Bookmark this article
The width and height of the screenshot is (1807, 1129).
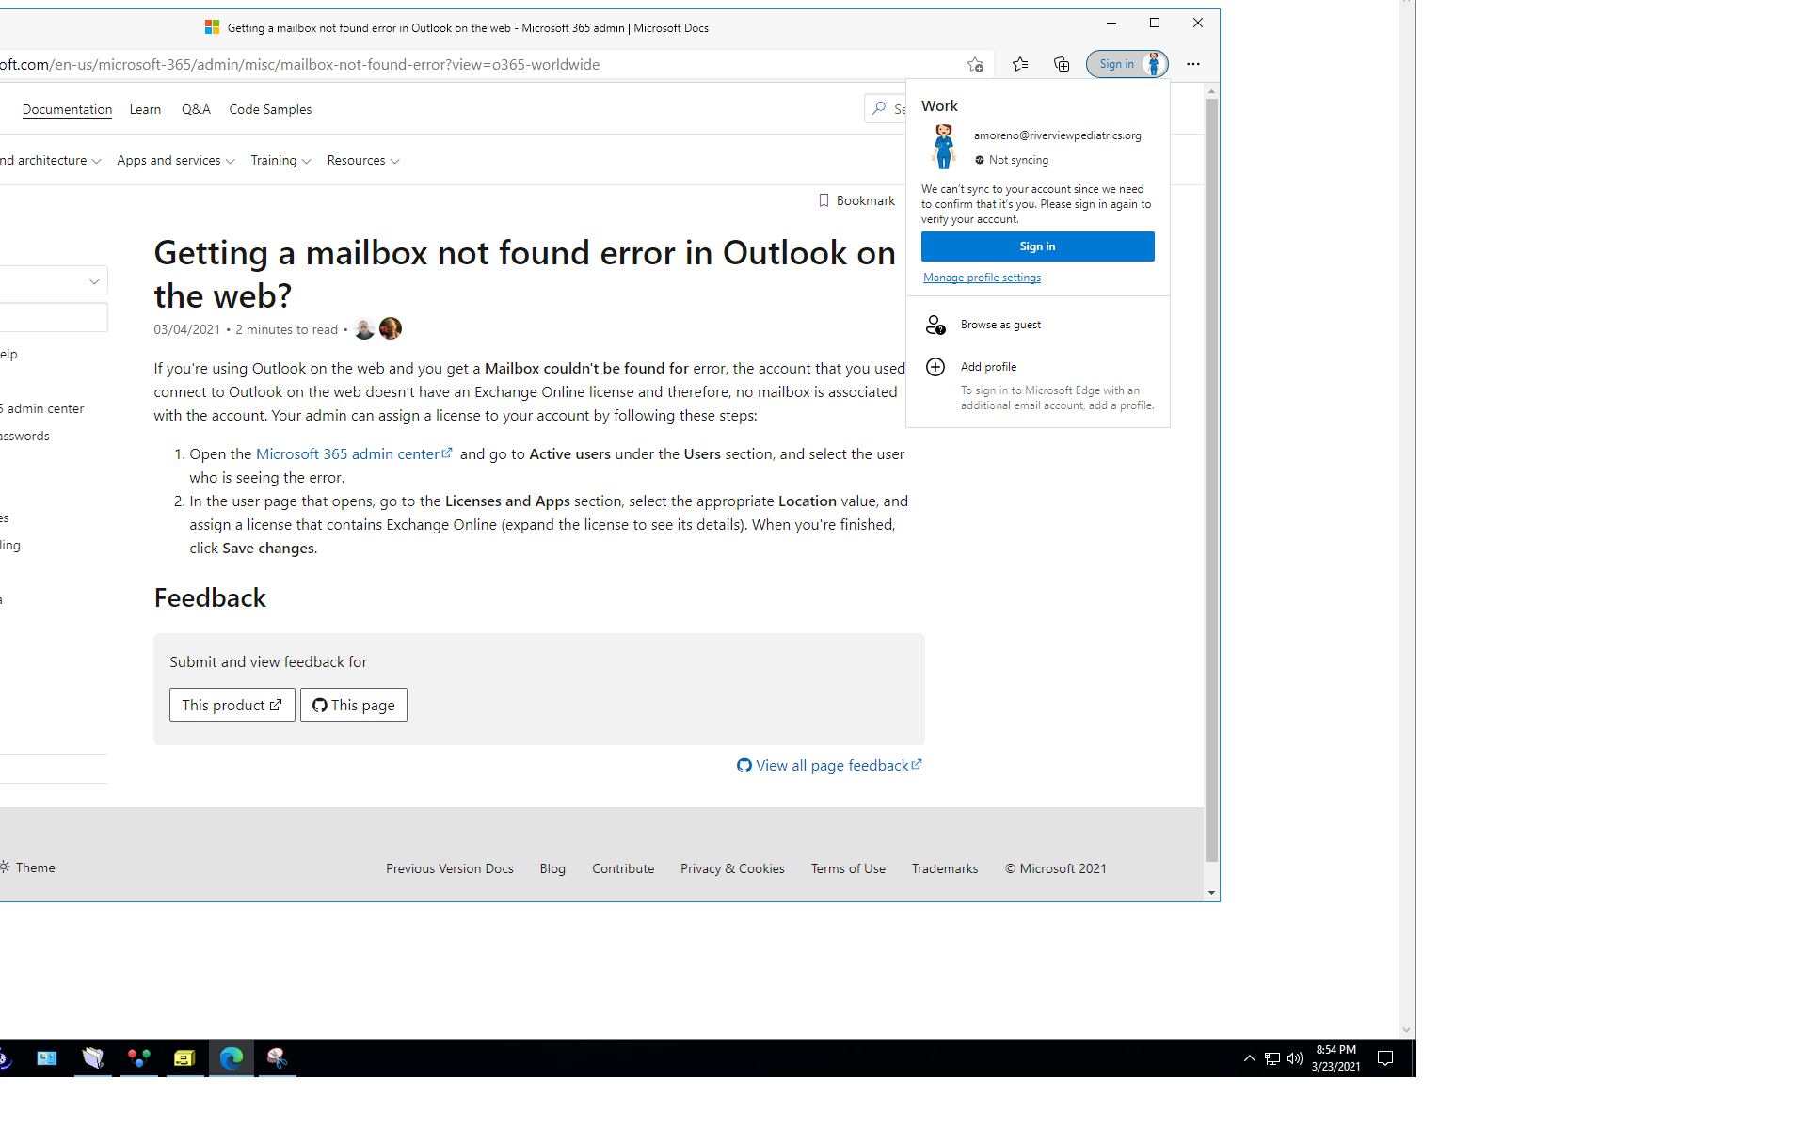(x=856, y=200)
